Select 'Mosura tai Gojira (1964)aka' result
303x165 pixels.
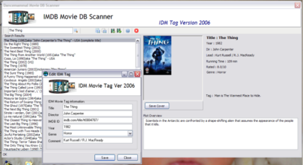tap(23, 98)
